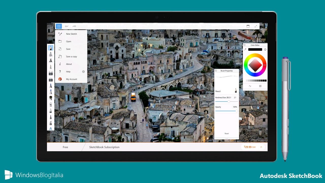Screen dimensions: 325x183
Task: Toggle the interface visibility window icon
Action: tap(248, 26)
